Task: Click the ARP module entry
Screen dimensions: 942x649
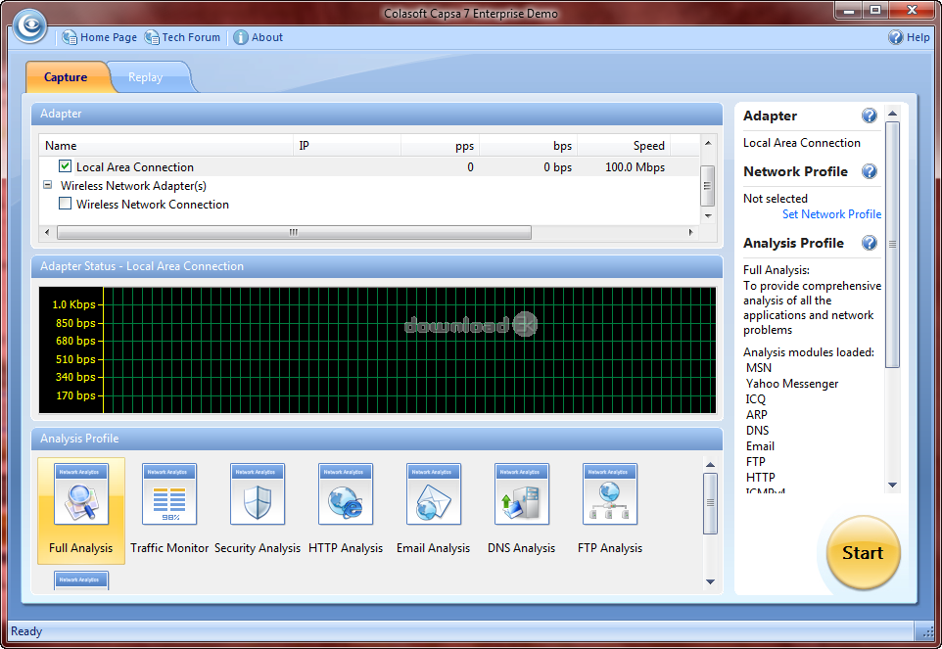Action: click(756, 415)
